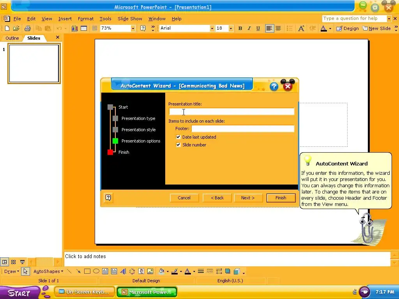This screenshot has height=299, width=399.
Task: Click the Insert Clip Art icon
Action: coord(141,271)
